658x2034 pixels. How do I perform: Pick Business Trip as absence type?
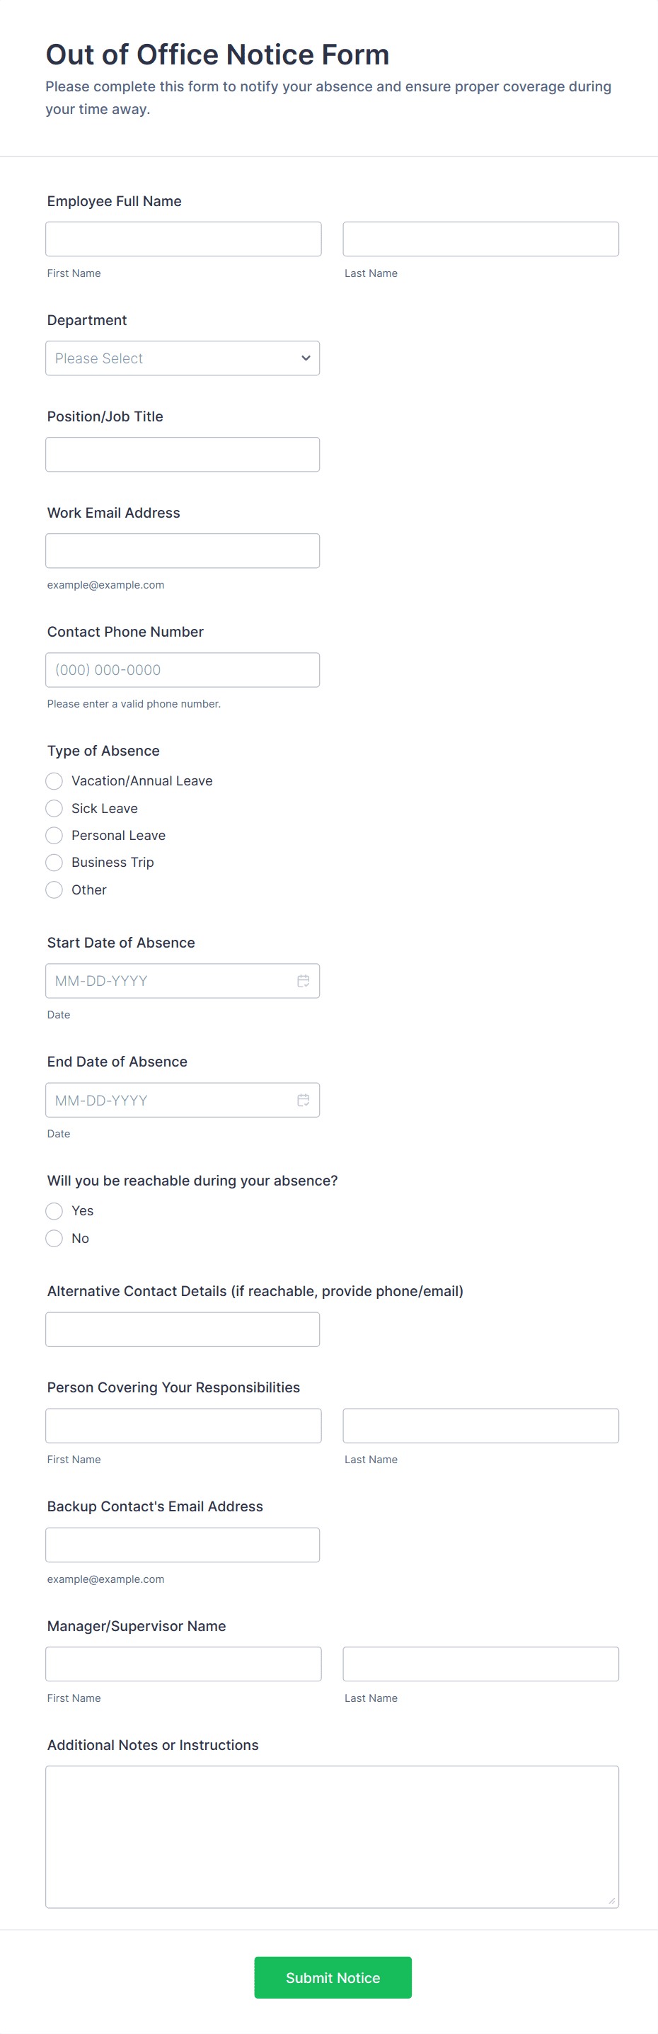(54, 862)
